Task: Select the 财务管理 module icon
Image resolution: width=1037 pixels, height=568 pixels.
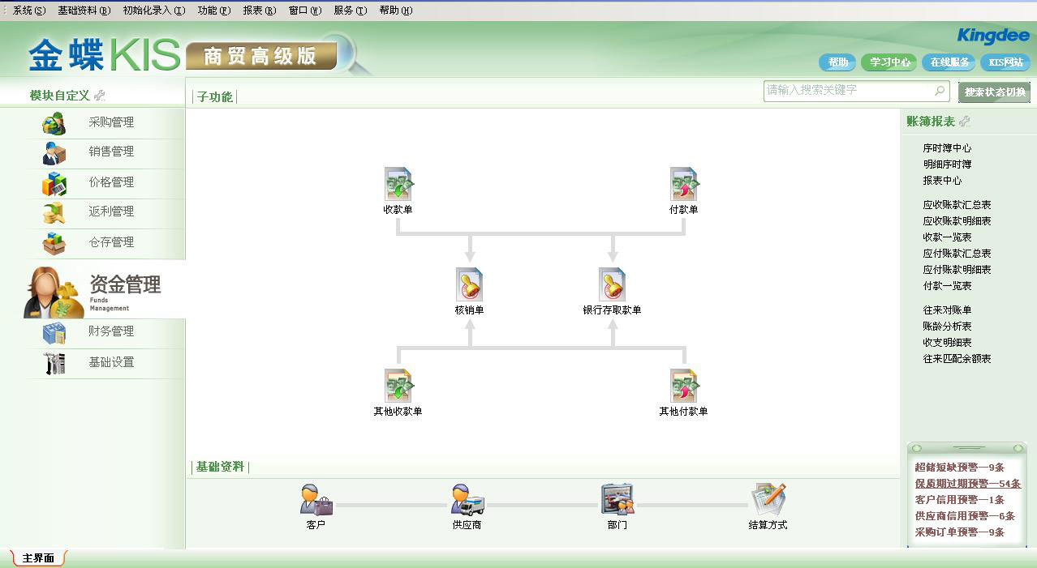Action: point(54,332)
